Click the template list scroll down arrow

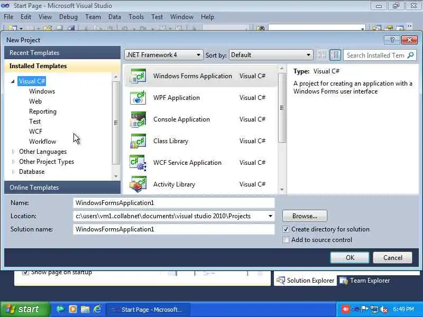(282, 190)
